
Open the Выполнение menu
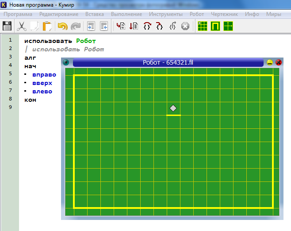(x=126, y=14)
